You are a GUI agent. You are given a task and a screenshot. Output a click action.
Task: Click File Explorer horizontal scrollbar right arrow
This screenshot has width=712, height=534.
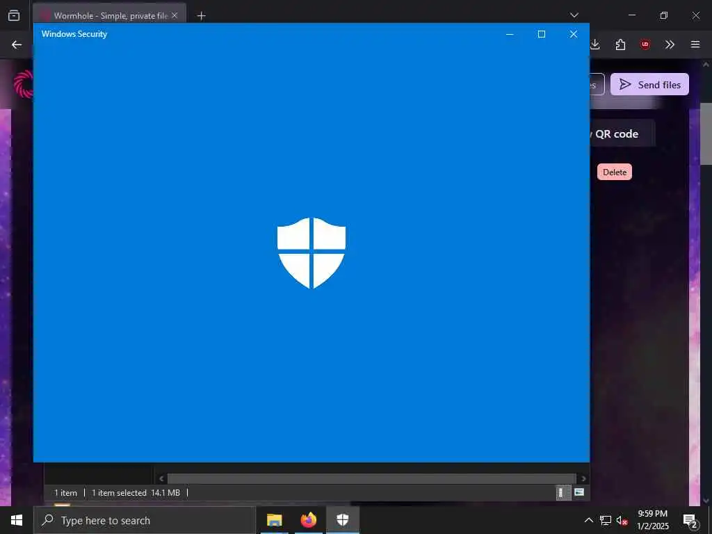[583, 478]
